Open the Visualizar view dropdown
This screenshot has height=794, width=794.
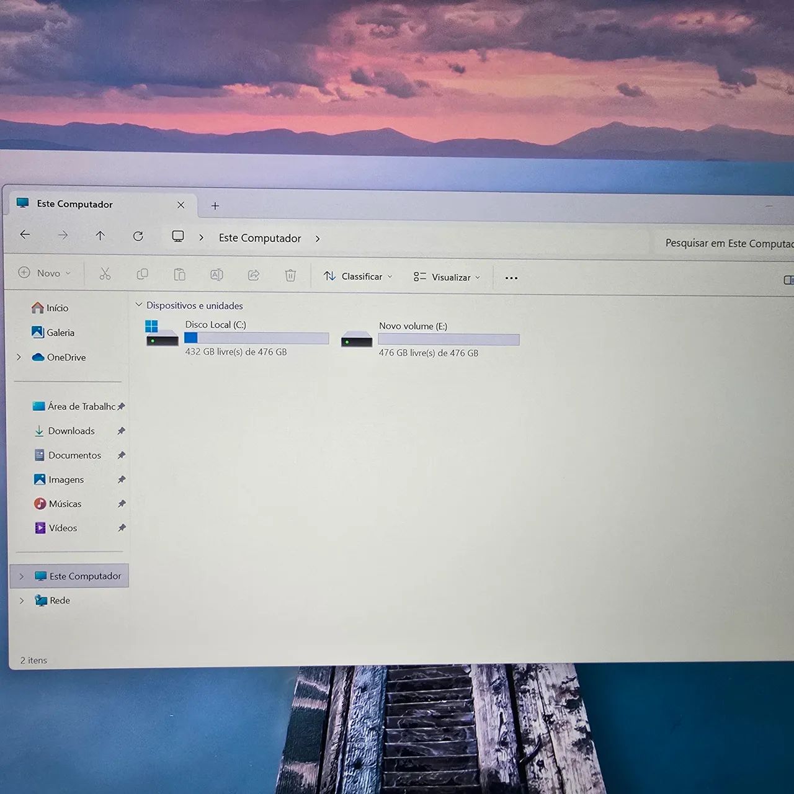coord(447,277)
